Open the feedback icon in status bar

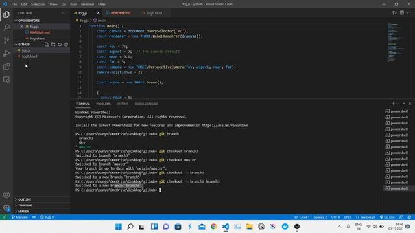point(401,217)
